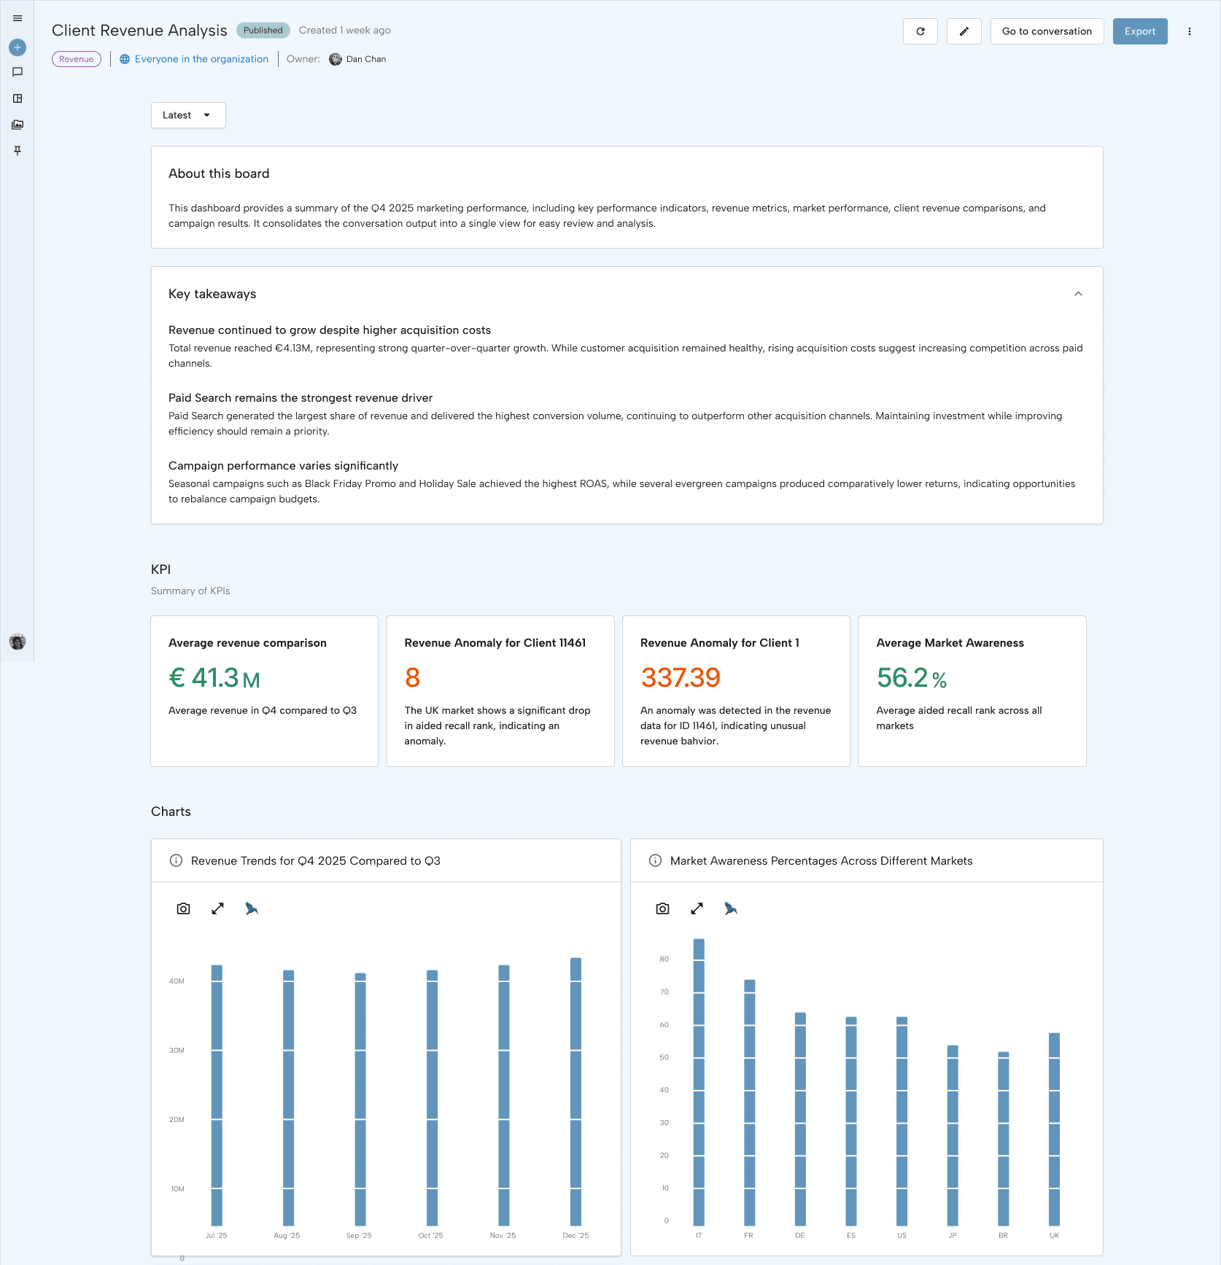This screenshot has width=1221, height=1265.
Task: Open the hamburger menu in the sidebar
Action: (18, 18)
